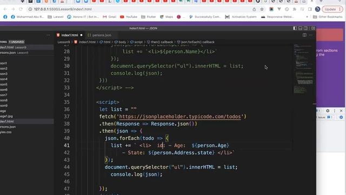Toggle the VS Code bottom panel layout icon
The width and height of the screenshot is (346, 195).
(x=301, y=28)
